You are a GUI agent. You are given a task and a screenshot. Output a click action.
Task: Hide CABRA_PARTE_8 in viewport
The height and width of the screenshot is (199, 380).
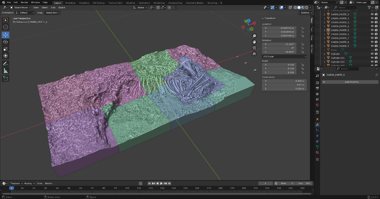click(372, 42)
